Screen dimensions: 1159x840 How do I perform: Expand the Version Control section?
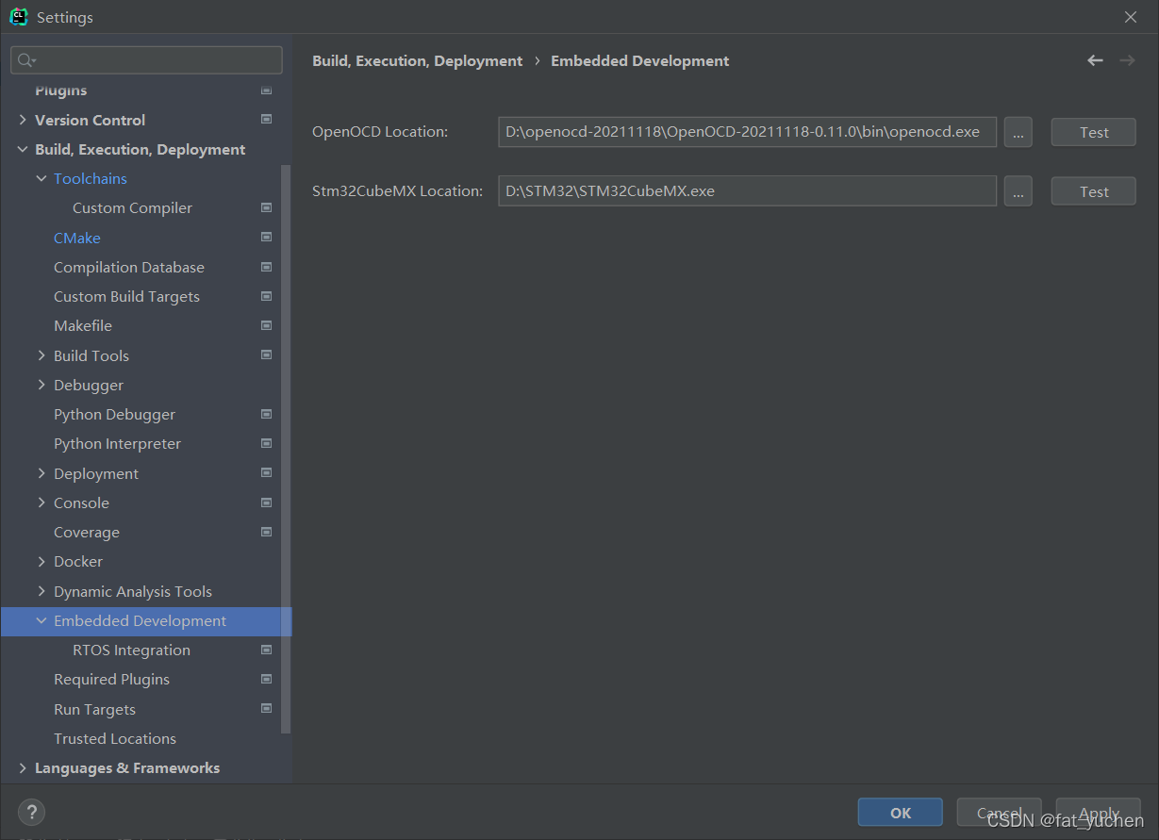point(23,120)
